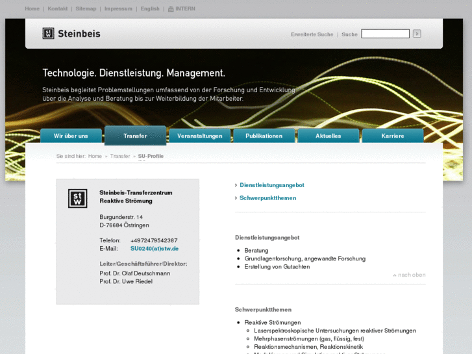Click the SU0240(at)stw.de email link
The height and width of the screenshot is (354, 472).
(x=155, y=249)
